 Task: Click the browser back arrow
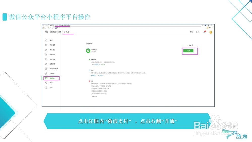pos(43,25)
